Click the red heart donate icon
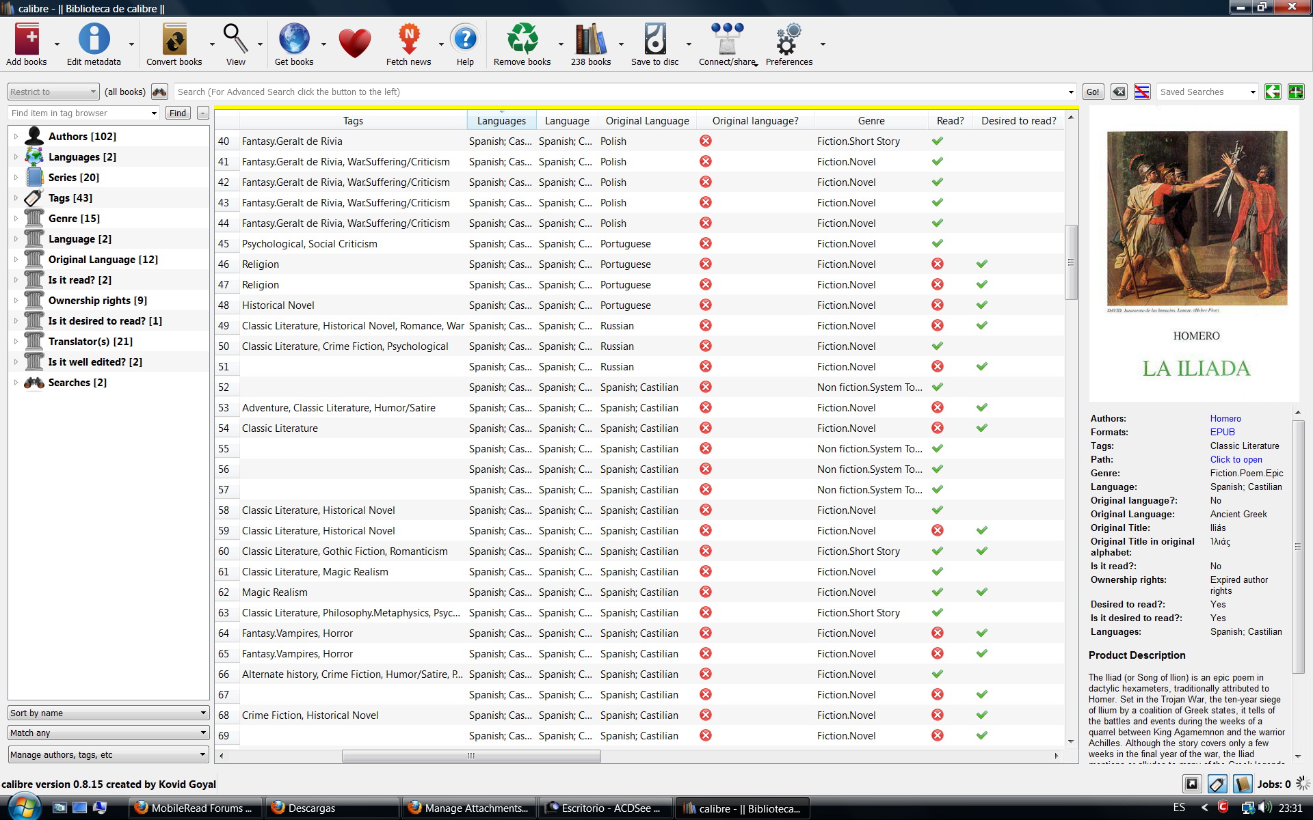 click(x=354, y=44)
